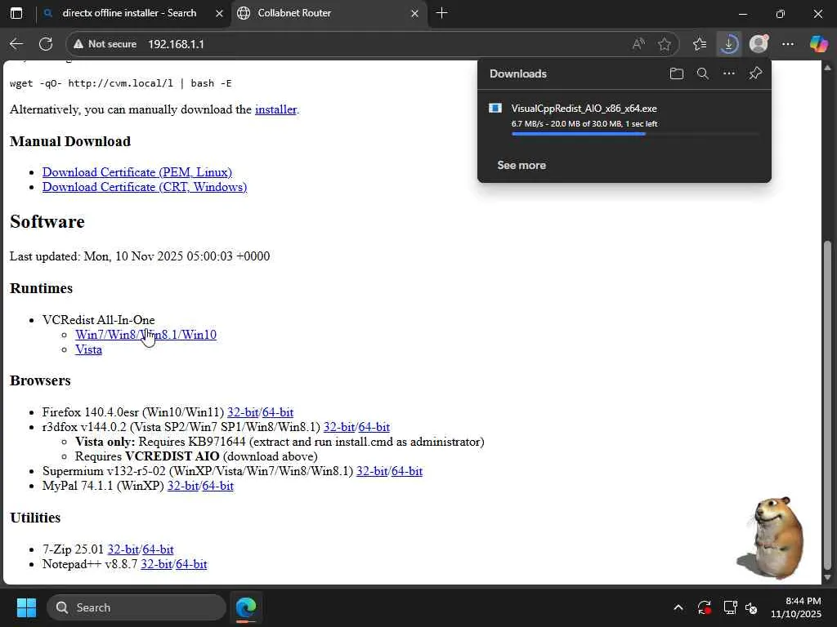
Task: Download 7-Zip 25.01 64-bit
Action: pos(158,549)
